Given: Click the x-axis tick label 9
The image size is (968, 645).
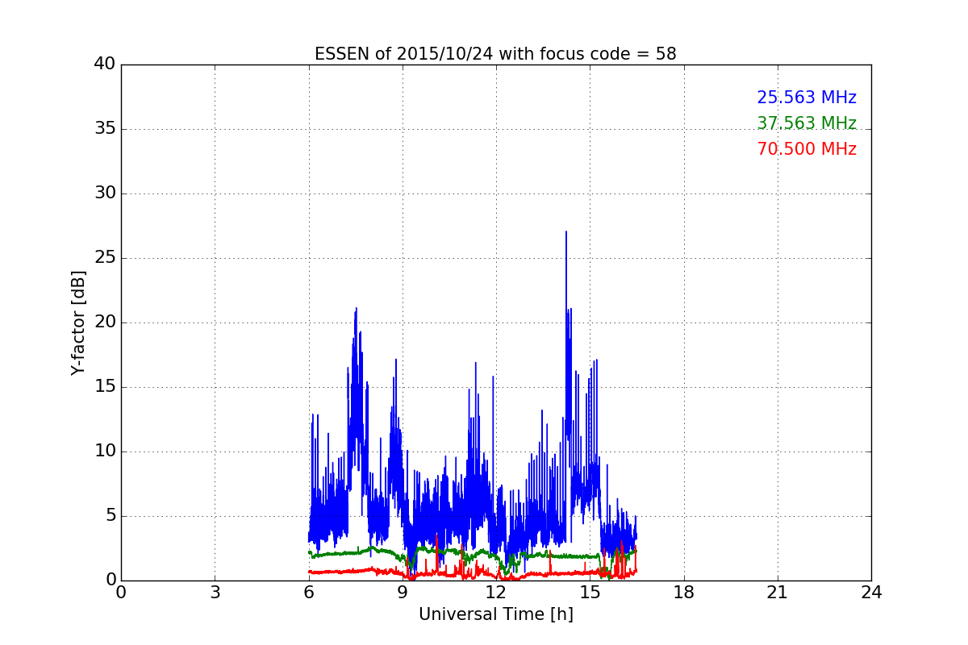Looking at the screenshot, I should click(x=403, y=593).
